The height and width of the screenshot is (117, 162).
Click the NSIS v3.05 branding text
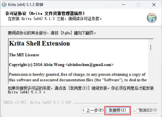click(x=15, y=102)
